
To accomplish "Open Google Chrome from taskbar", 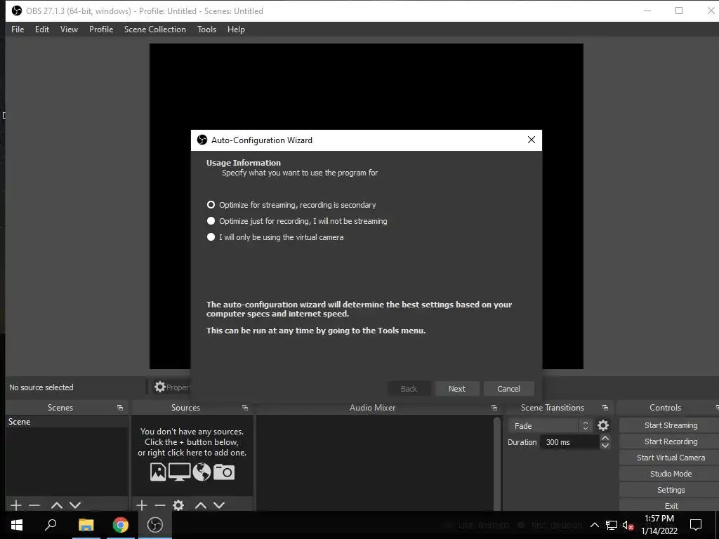I will point(121,525).
